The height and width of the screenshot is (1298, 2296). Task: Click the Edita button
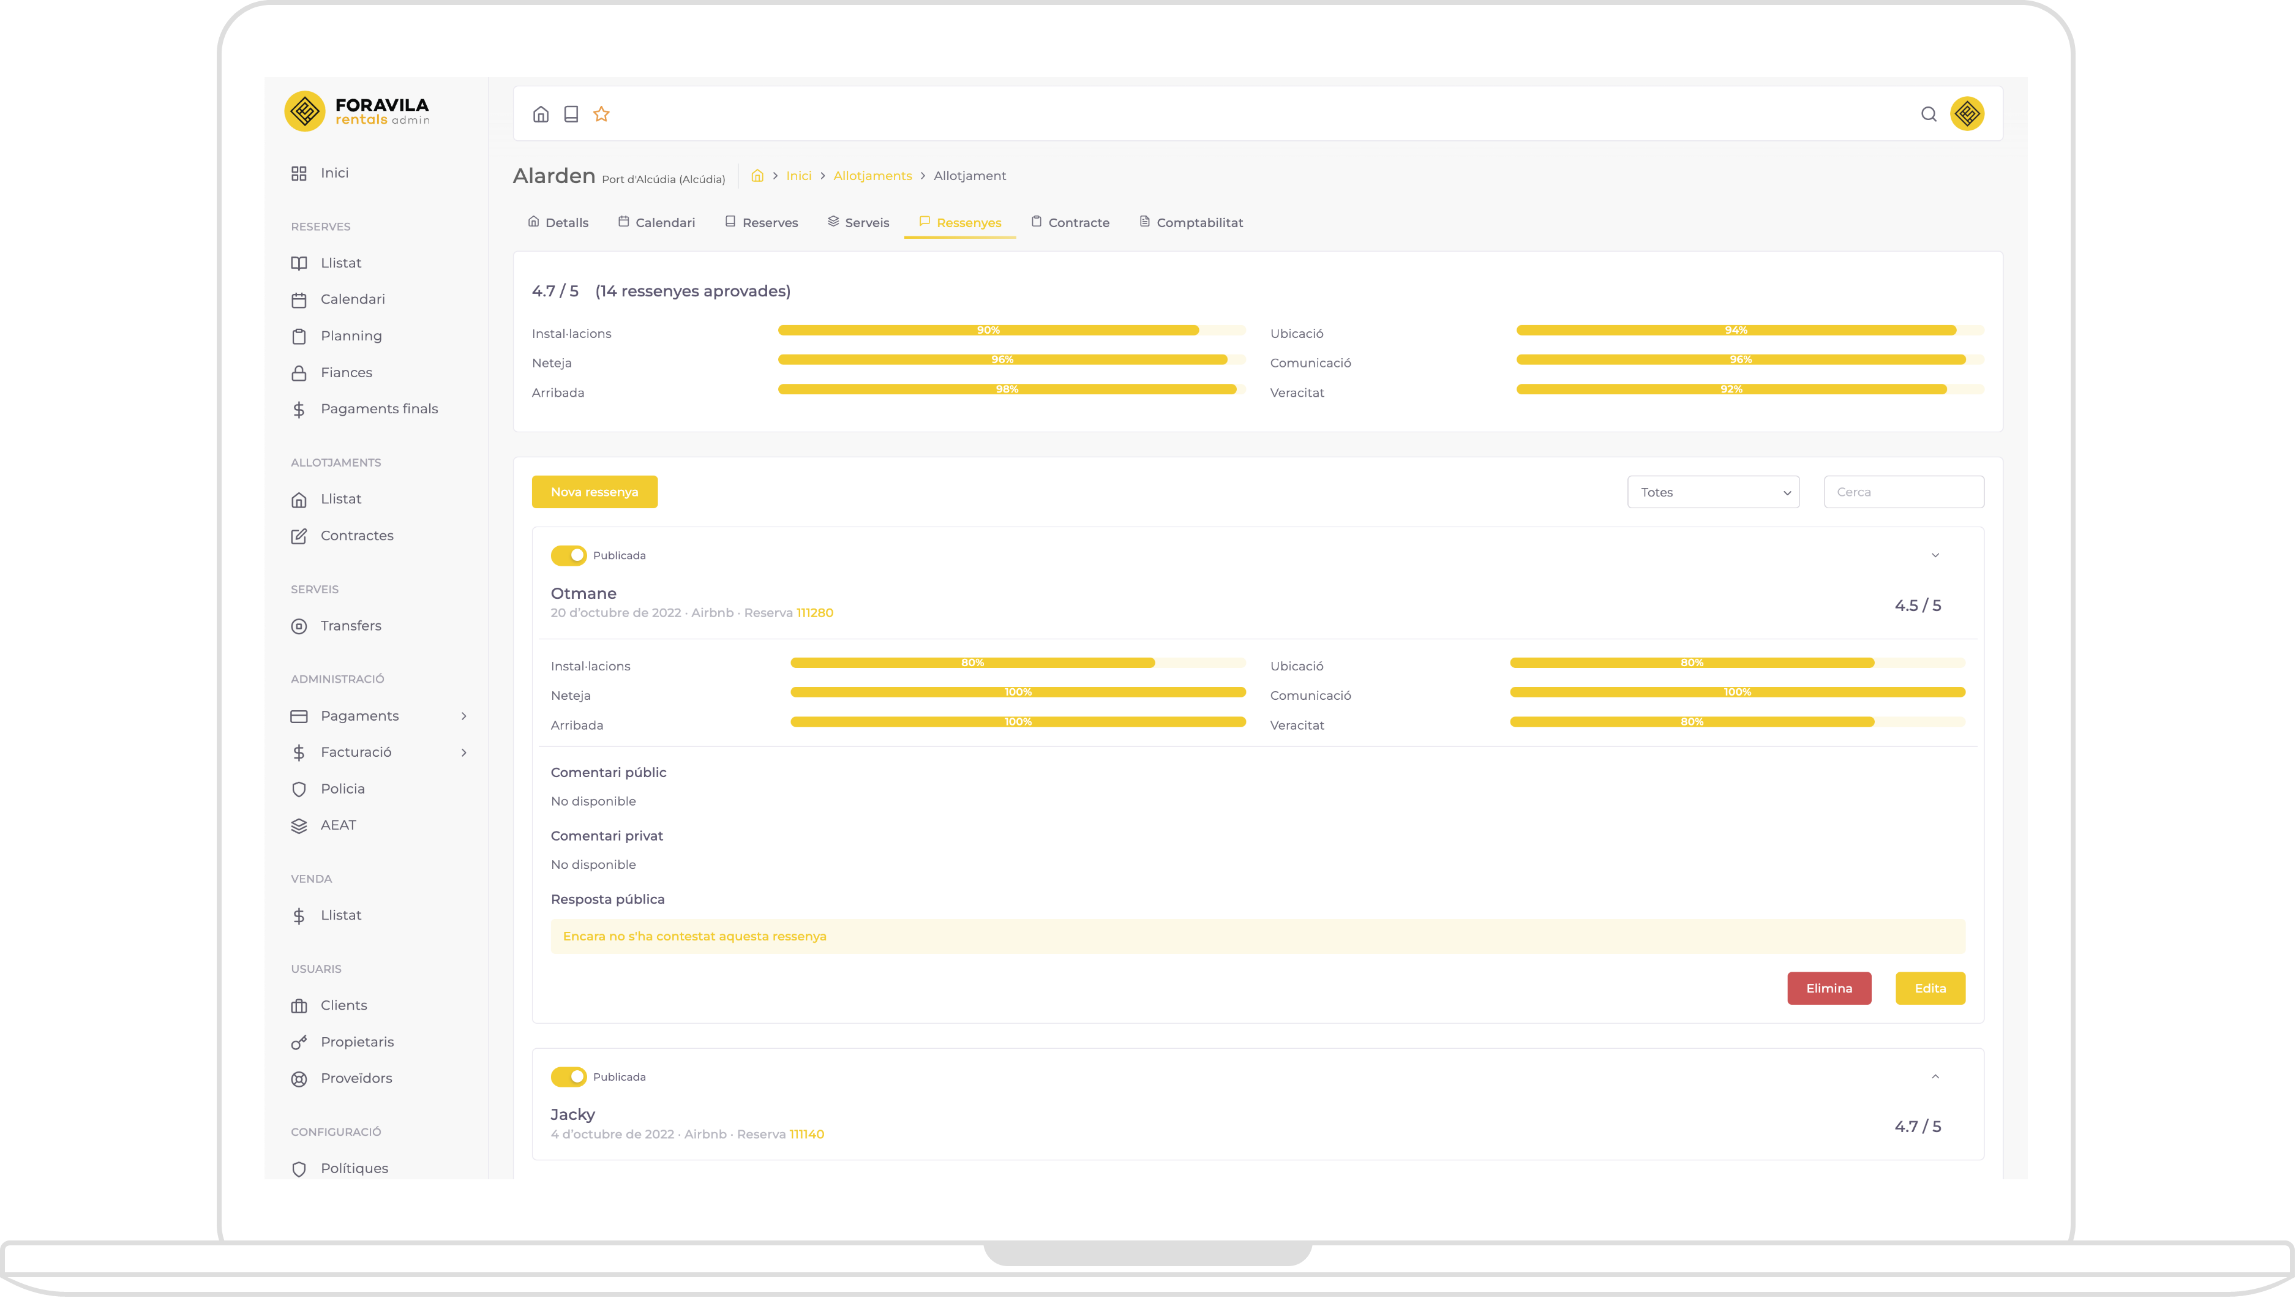point(1930,989)
